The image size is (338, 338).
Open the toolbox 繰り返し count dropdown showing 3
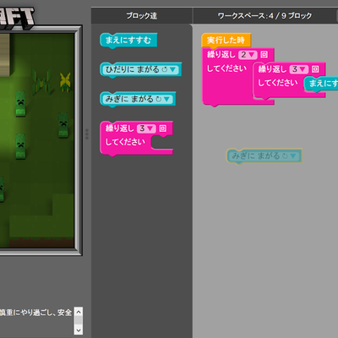146,128
